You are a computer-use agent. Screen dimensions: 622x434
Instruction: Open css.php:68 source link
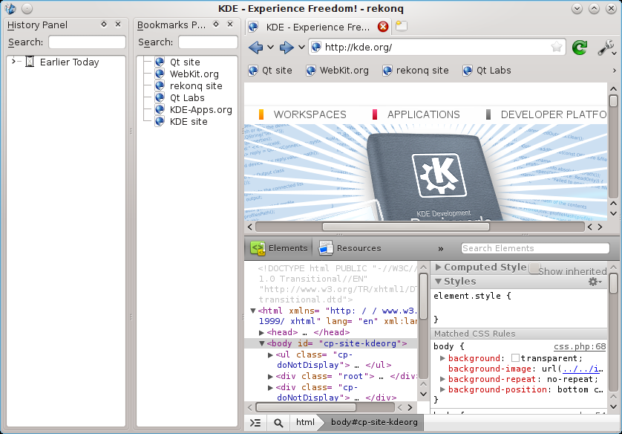[x=580, y=346]
